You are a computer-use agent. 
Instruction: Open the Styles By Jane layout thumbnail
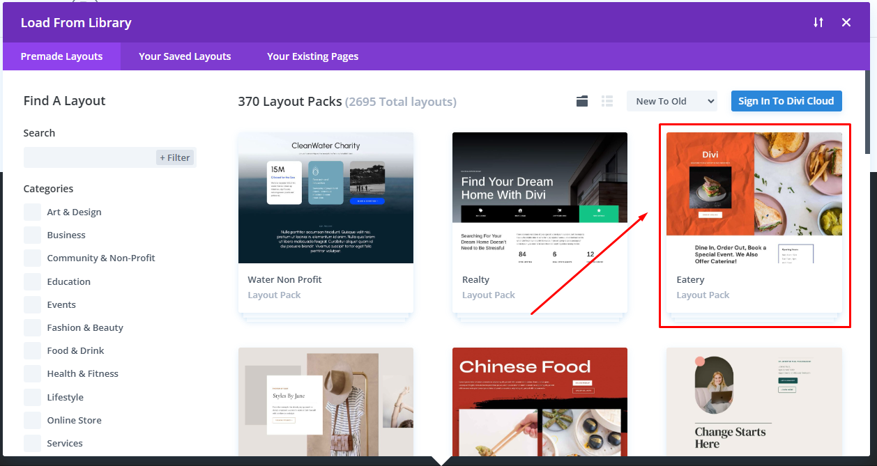(326, 402)
